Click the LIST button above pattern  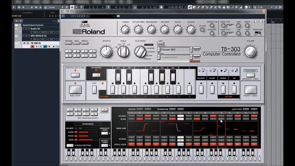point(161,43)
